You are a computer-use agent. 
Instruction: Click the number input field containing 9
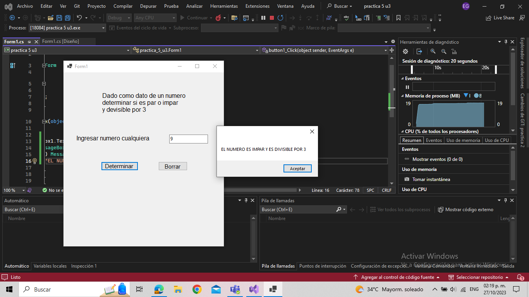(x=189, y=139)
